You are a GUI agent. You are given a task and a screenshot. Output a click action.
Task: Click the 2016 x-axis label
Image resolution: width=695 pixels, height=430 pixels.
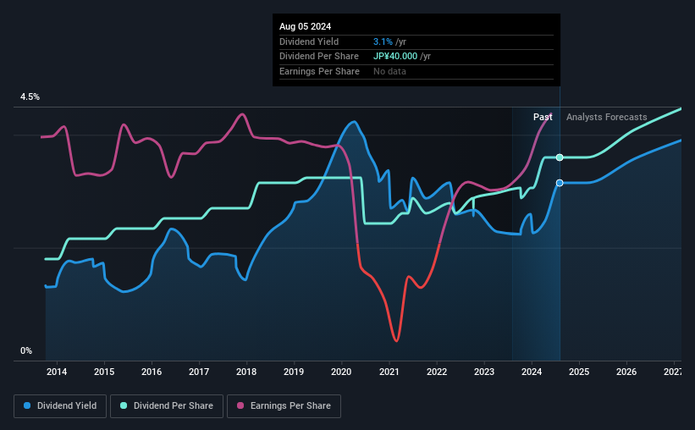pos(152,372)
